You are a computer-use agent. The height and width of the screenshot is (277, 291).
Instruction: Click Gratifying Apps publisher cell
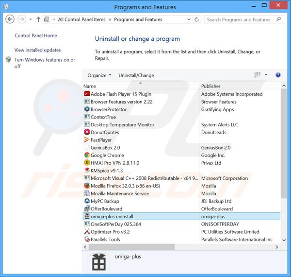(x=217, y=109)
